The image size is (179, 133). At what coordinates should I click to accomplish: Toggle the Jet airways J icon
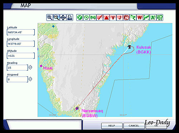point(120,17)
